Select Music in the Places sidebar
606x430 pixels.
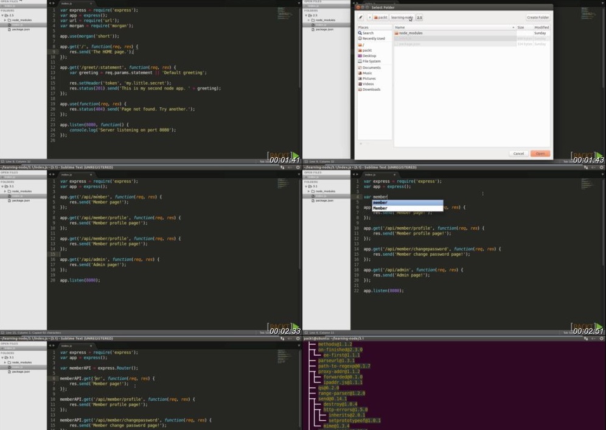367,73
